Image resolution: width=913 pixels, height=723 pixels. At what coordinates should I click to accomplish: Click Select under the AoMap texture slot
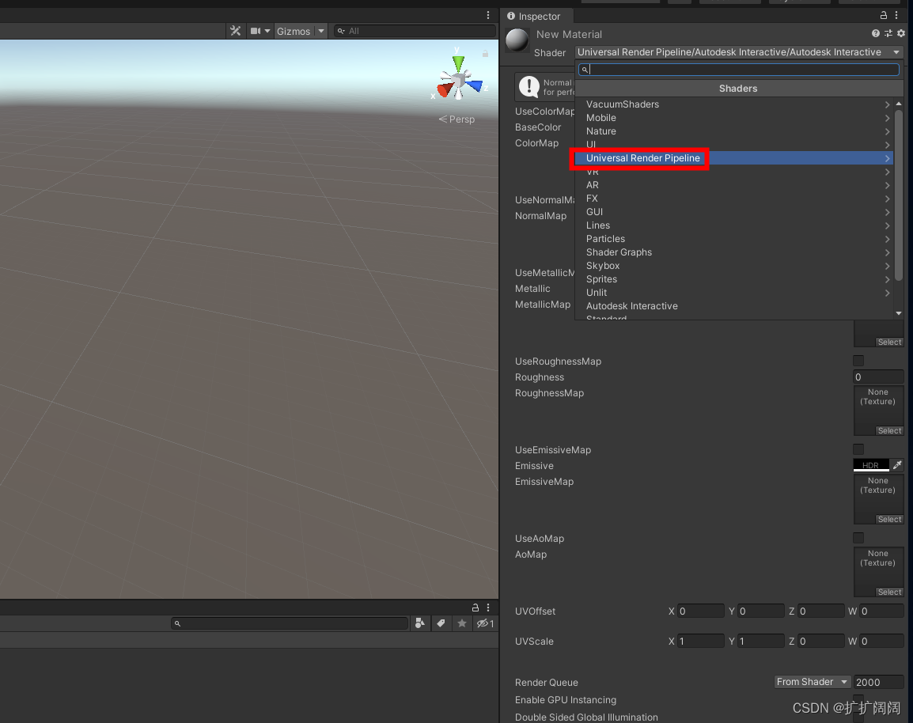[888, 592]
